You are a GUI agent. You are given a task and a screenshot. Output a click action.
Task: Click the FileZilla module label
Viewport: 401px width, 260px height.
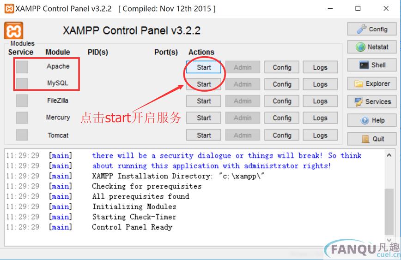tap(58, 100)
